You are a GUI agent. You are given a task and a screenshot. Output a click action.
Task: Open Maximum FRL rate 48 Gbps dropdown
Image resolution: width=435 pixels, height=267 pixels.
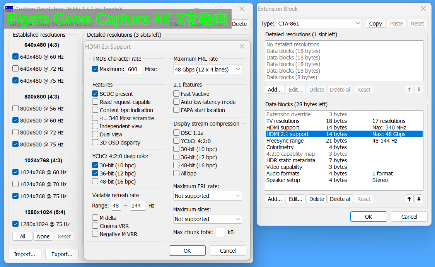tap(208, 69)
